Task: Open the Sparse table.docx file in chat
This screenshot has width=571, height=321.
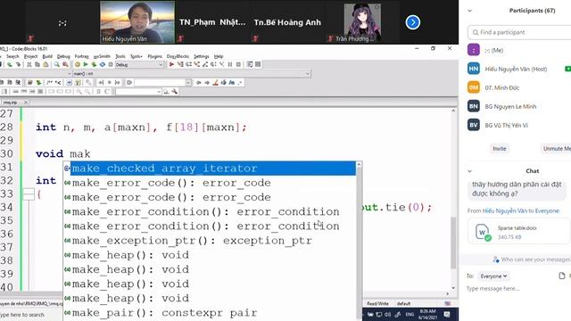Action: click(x=518, y=232)
